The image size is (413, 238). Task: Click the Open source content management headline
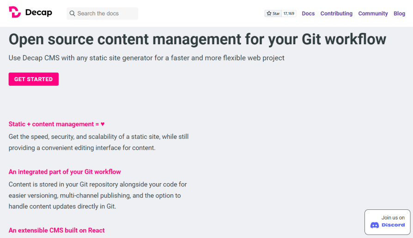(197, 40)
